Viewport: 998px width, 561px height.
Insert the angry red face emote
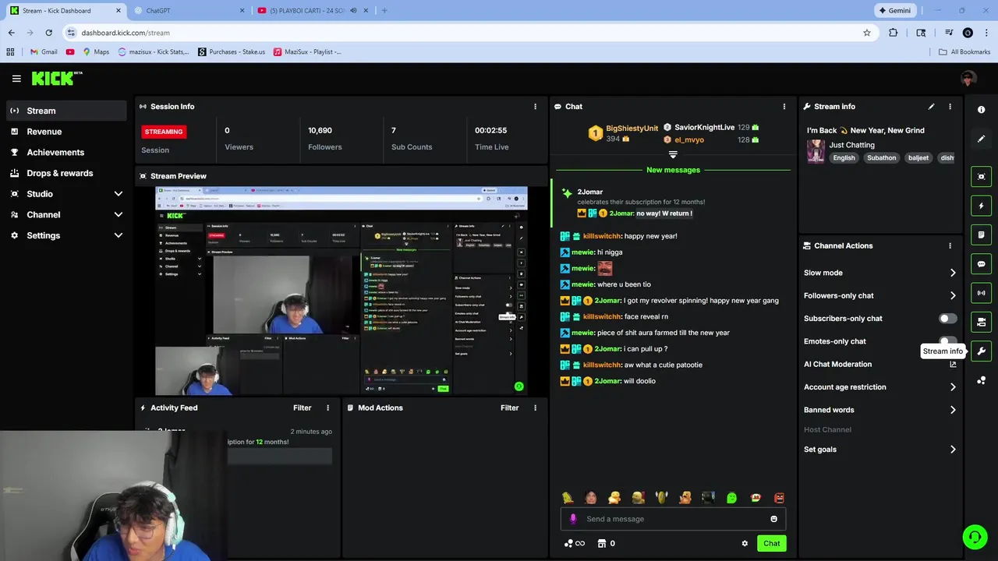(x=779, y=498)
